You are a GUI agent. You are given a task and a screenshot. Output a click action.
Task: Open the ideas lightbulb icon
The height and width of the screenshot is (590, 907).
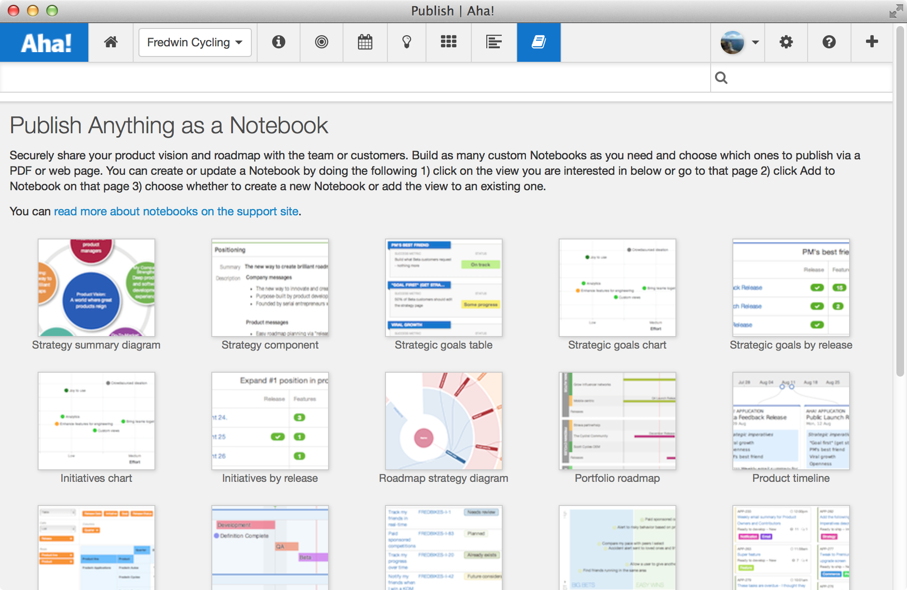click(407, 42)
